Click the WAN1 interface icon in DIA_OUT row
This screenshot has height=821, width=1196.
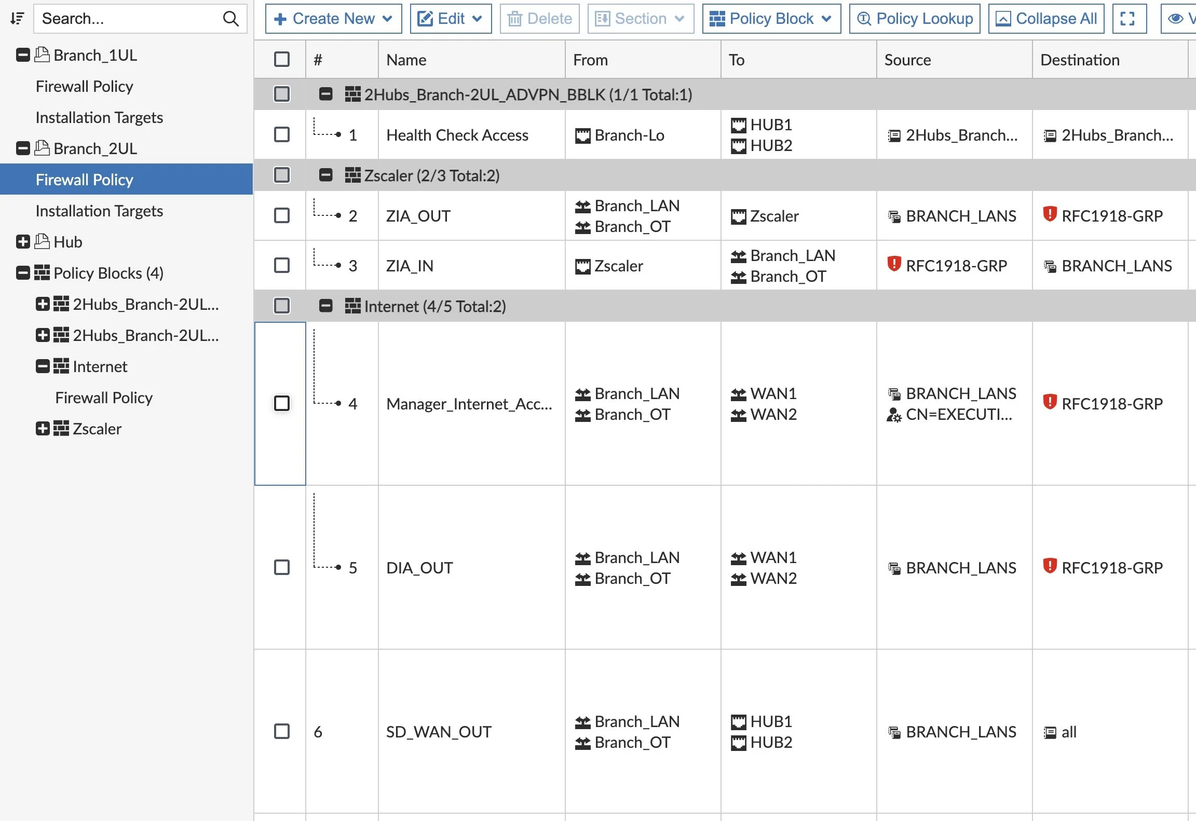tap(738, 558)
